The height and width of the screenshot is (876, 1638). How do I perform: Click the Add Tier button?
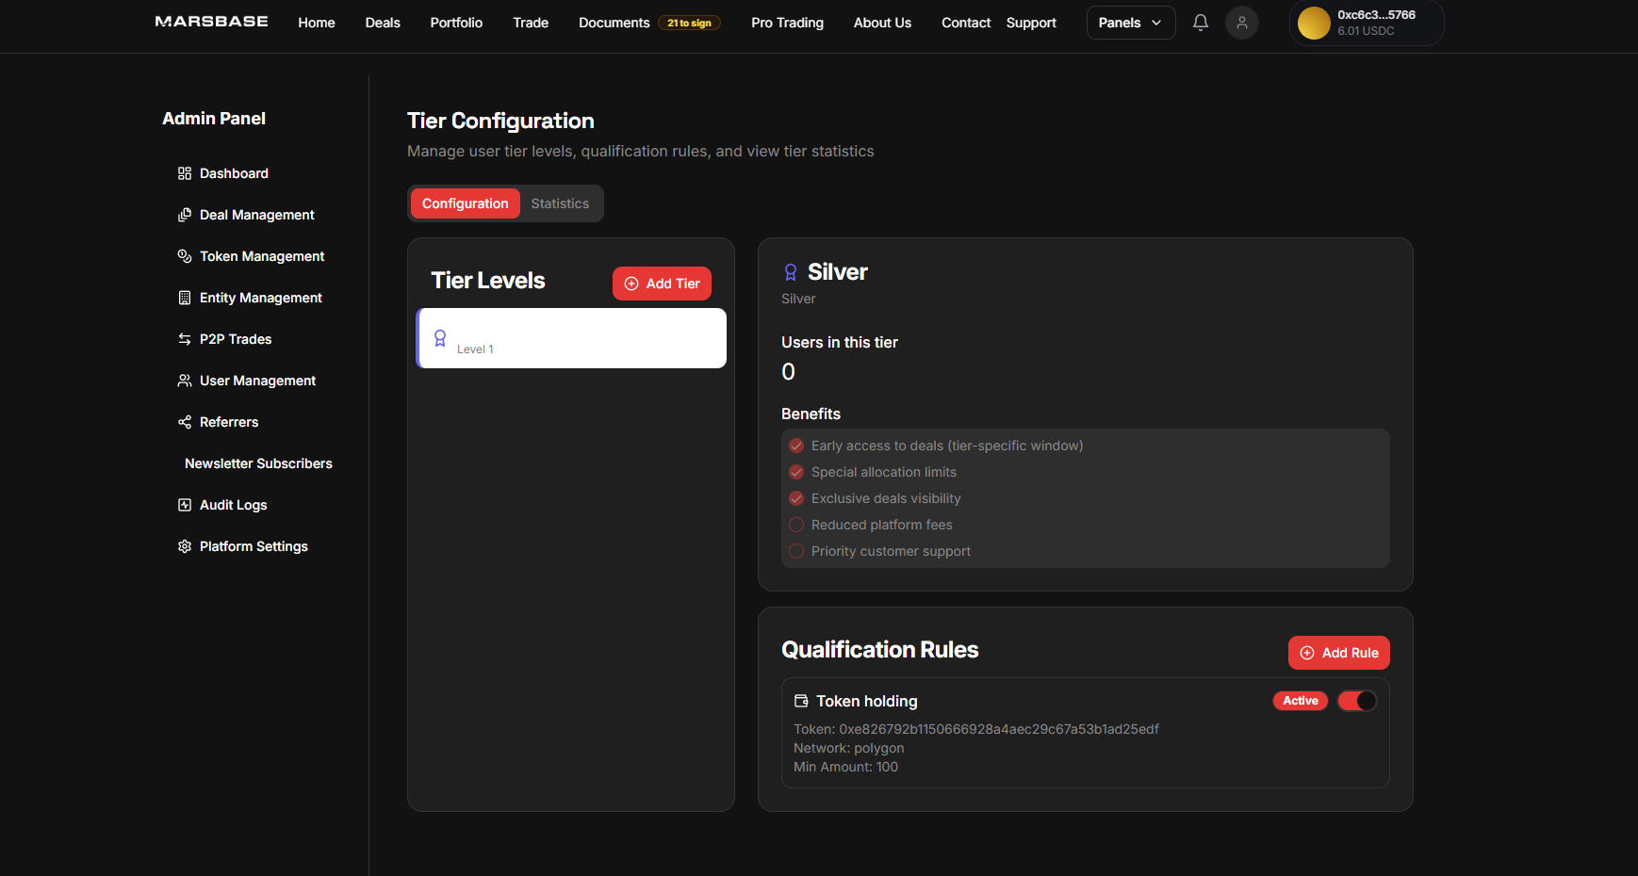[x=662, y=284]
